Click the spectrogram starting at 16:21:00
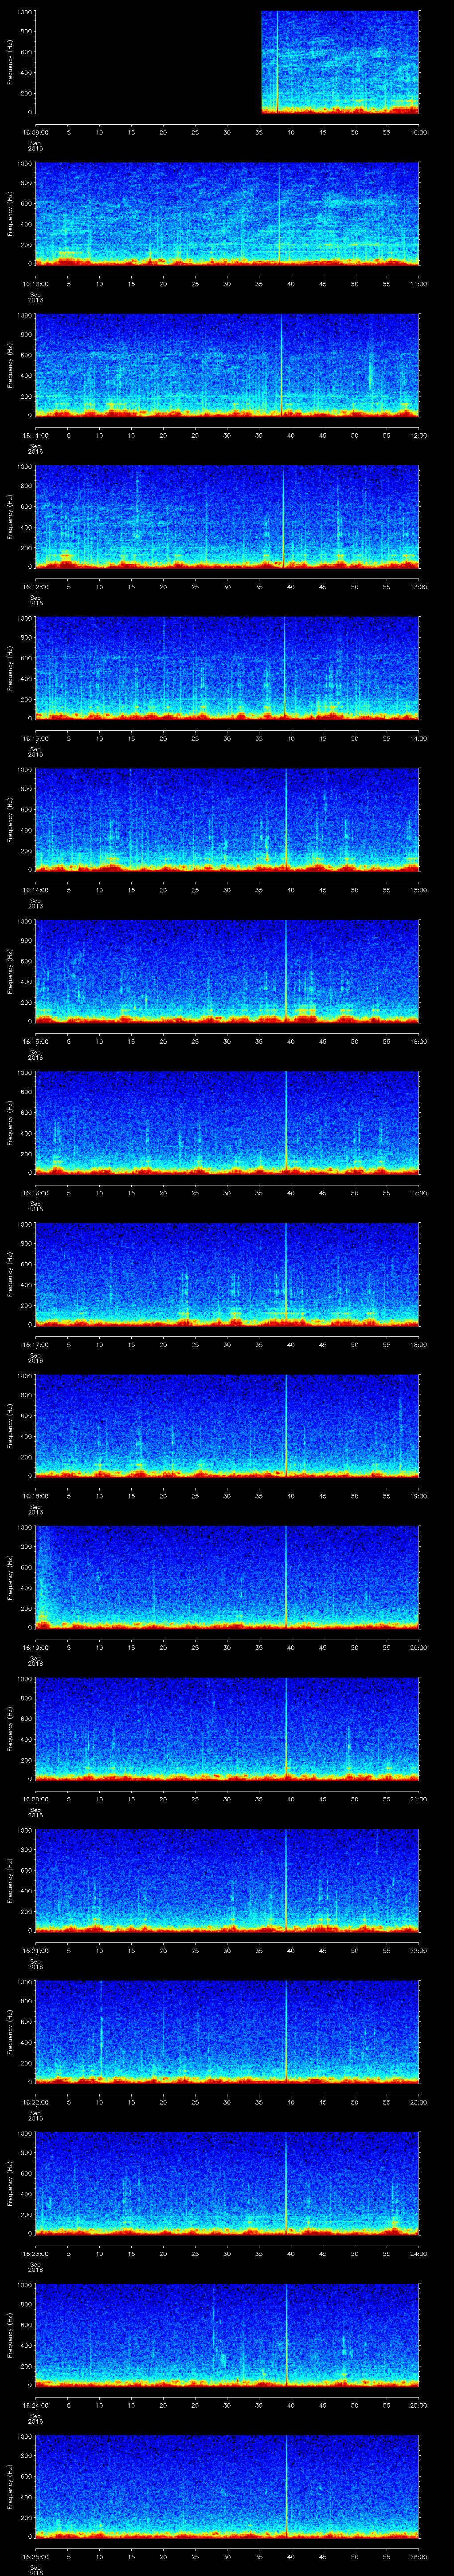The height and width of the screenshot is (2576, 454). pyautogui.click(x=227, y=1879)
